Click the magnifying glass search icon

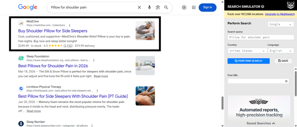coord(166,7)
